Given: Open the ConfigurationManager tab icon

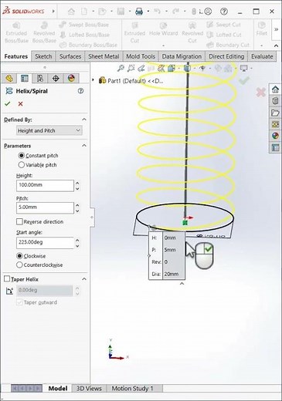Looking at the screenshot, I should pos(40,79).
